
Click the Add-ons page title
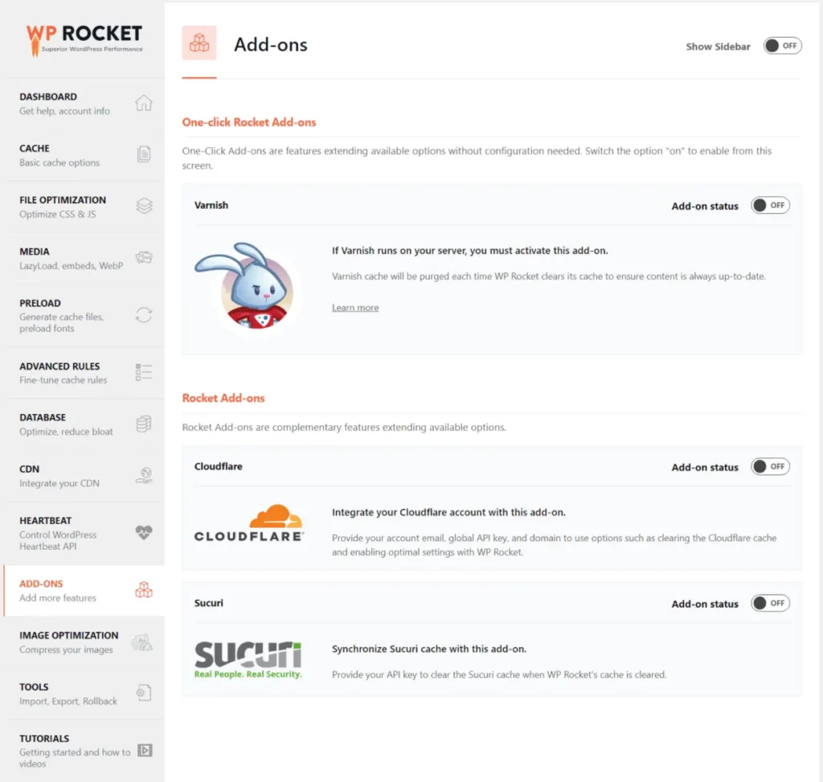pyautogui.click(x=271, y=45)
